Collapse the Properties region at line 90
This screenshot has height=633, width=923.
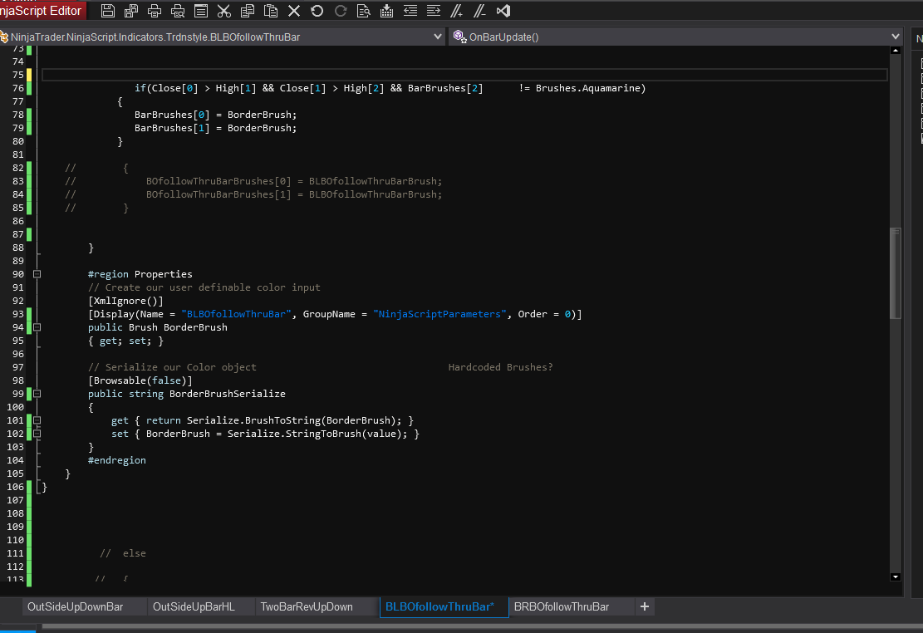[37, 274]
